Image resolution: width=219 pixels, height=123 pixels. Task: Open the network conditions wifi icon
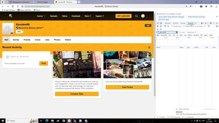(x=209, y=26)
